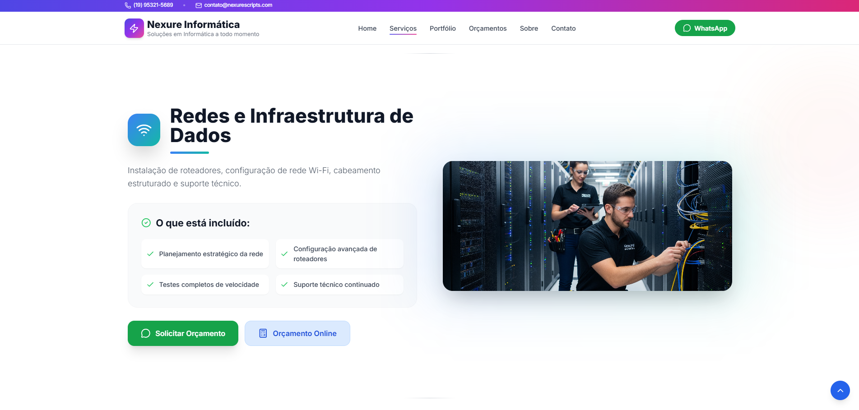Click 'O que está incluído:' heading
The height and width of the screenshot is (410, 859).
tap(203, 223)
